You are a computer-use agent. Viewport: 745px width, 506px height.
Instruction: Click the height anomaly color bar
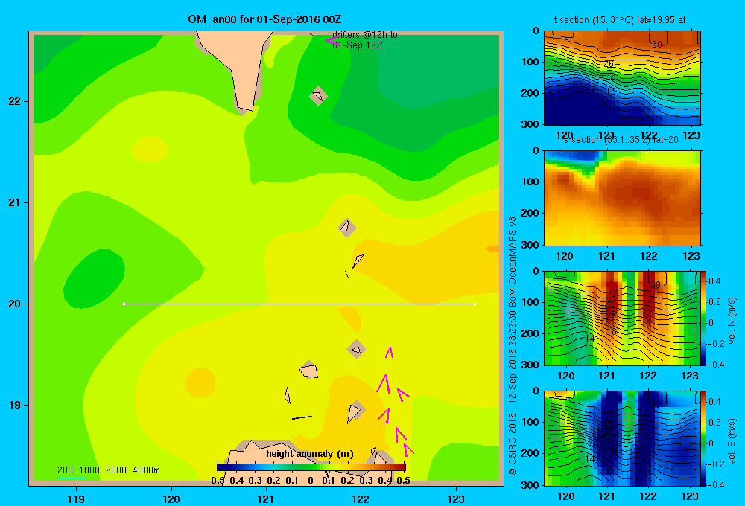[311, 467]
